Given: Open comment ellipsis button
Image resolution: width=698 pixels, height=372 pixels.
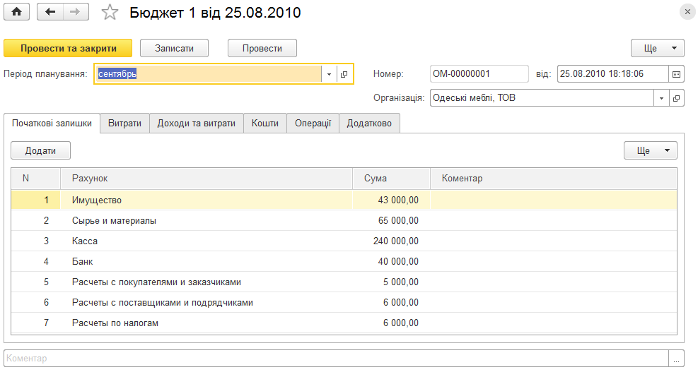Looking at the screenshot, I should [x=676, y=359].
